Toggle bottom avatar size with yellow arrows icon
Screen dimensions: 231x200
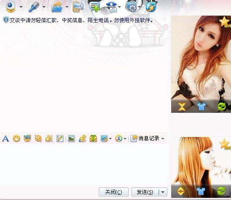(x=181, y=191)
